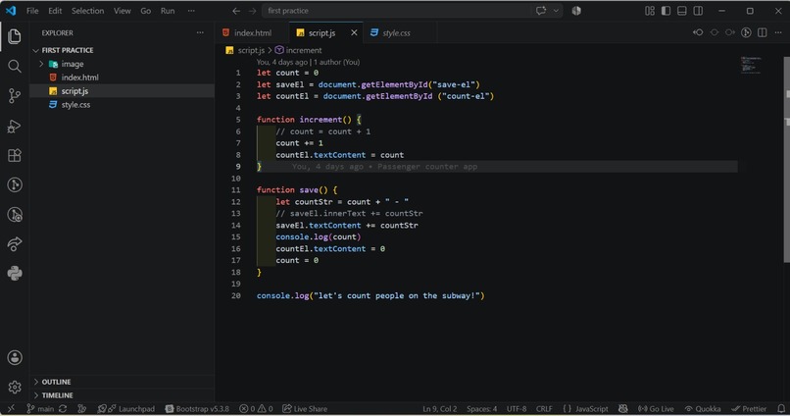Open the editor More Actions ellipsis

click(x=778, y=32)
